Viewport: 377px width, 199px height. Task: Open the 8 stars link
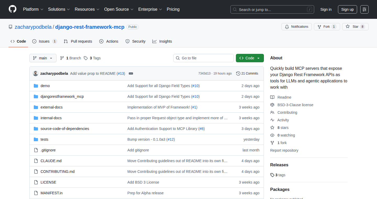tap(283, 128)
